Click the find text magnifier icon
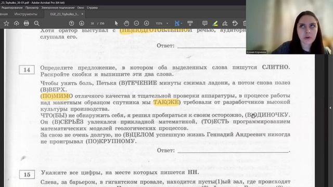 pos(36,23)
